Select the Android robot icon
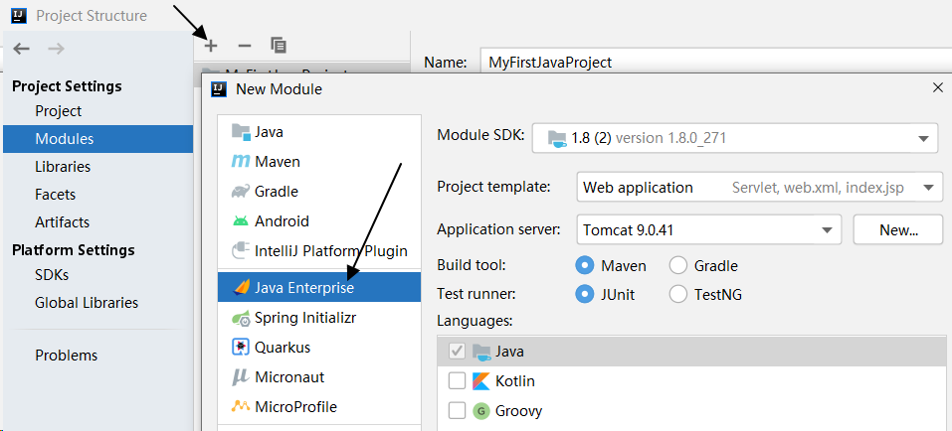Image resolution: width=952 pixels, height=431 pixels. coord(241,221)
